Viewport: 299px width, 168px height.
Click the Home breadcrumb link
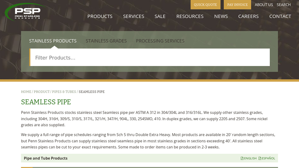26,92
